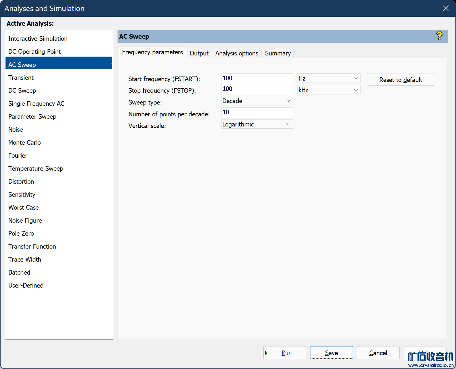Run the AC Sweep simulation
This screenshot has width=456, height=369.
tap(285, 353)
